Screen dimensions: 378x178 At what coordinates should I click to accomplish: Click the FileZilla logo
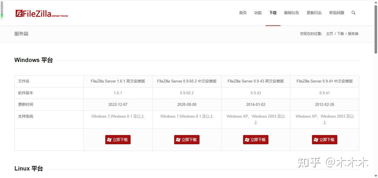click(x=42, y=13)
